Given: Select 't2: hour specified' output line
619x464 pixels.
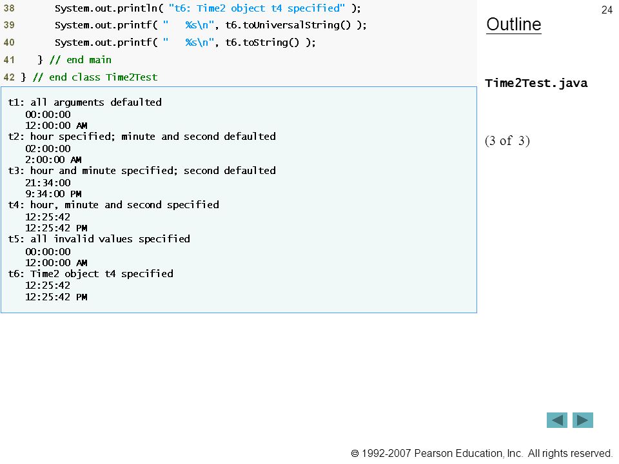Looking at the screenshot, I should [x=142, y=137].
